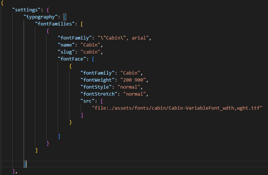Click the "typography" key text
Viewport: 268px width, 175px height.
pos(41,17)
